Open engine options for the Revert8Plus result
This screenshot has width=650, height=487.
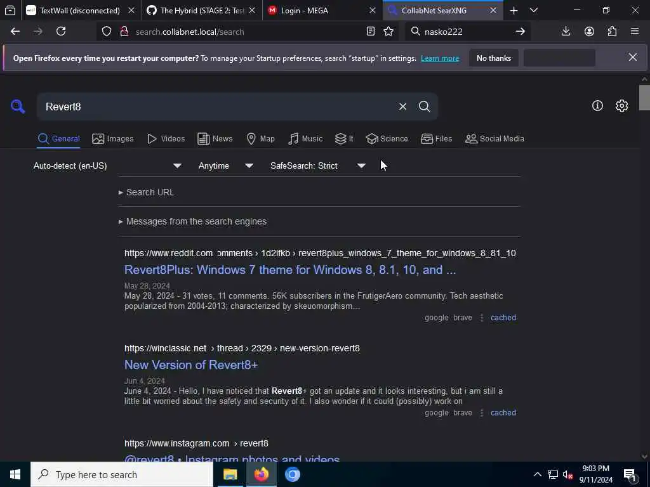pyautogui.click(x=482, y=318)
